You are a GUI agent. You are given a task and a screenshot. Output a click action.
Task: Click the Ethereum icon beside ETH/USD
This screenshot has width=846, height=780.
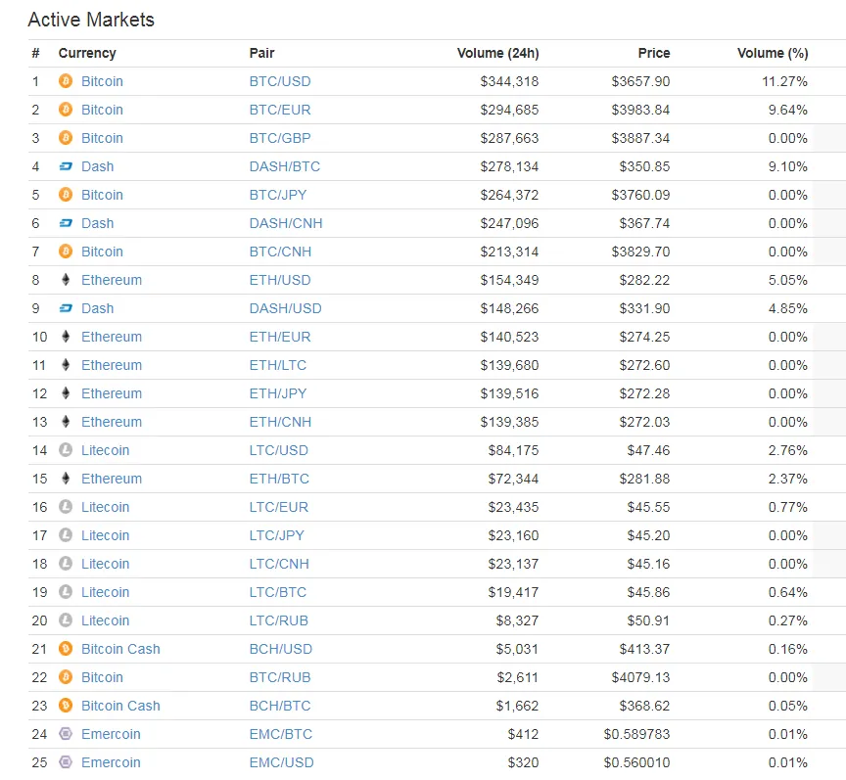[x=66, y=280]
